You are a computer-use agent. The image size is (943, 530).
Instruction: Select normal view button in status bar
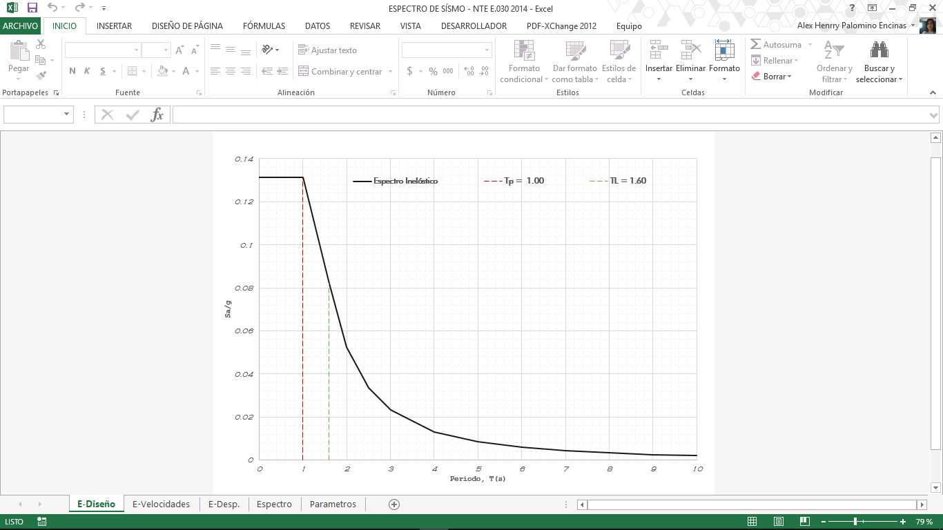click(x=752, y=522)
